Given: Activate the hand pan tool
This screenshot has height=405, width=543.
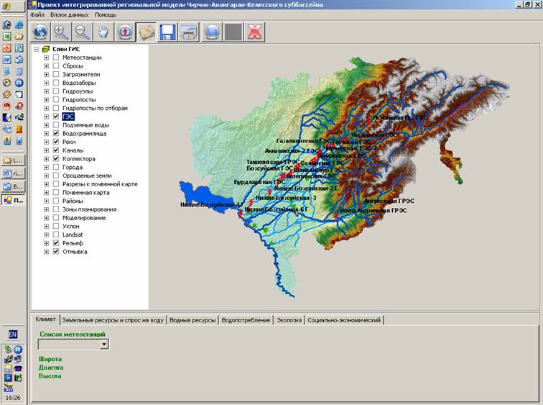Looking at the screenshot, I should point(104,32).
